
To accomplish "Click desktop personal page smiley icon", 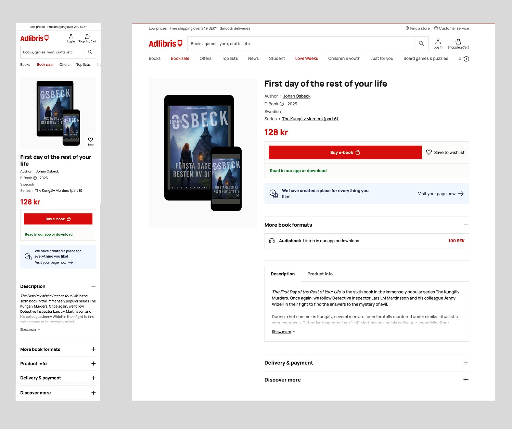I will [x=273, y=194].
